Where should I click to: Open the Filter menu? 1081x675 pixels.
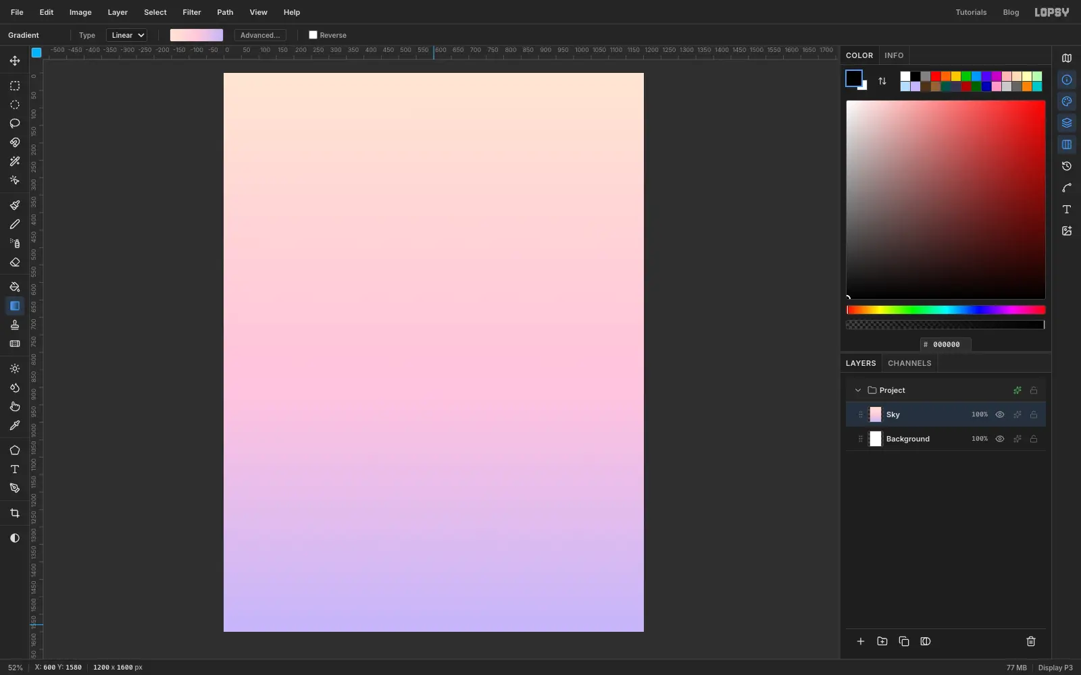[x=192, y=12]
